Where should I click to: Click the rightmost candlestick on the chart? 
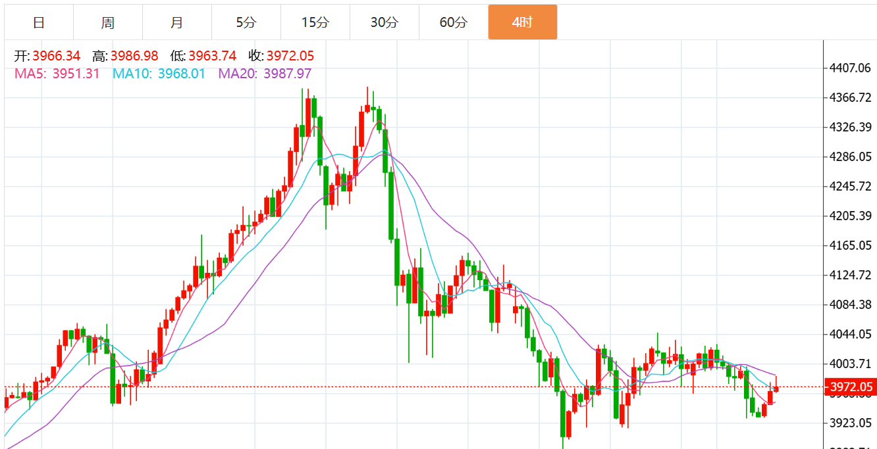[x=776, y=388]
